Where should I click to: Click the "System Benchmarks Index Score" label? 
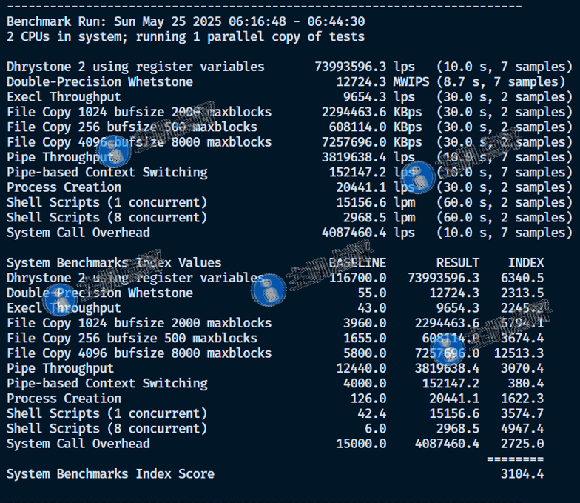click(110, 474)
